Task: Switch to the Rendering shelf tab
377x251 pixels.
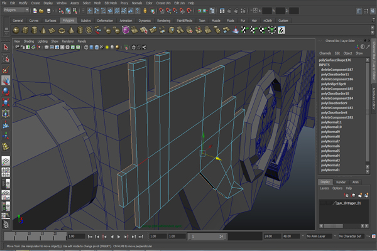Action: 164,21
